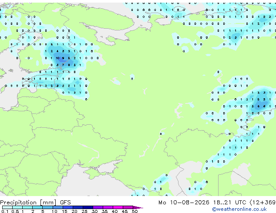This screenshot has height=213, width=276.
Task: Click the 10–15 mm legend color swatch
Action: click(57, 207)
